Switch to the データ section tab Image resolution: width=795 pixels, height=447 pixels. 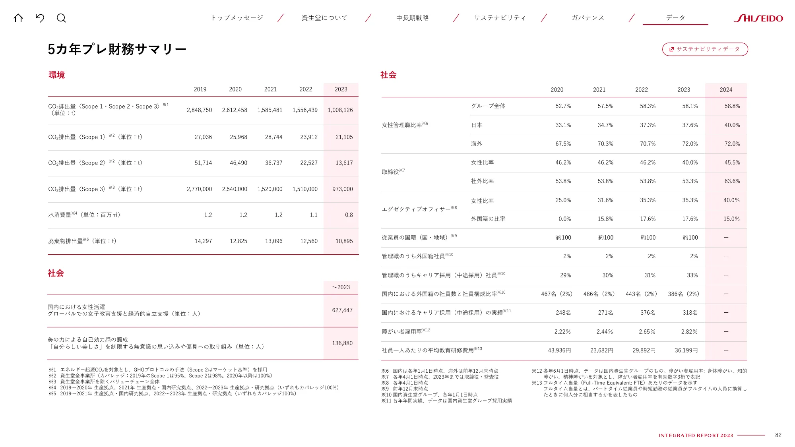pos(675,17)
